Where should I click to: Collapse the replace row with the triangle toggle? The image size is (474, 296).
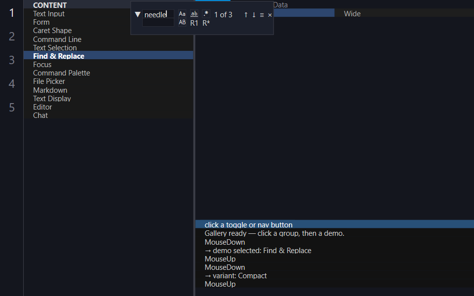coord(138,14)
